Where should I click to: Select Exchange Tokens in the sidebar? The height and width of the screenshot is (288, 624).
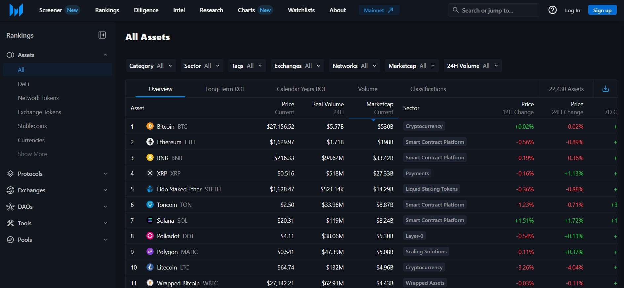40,112
